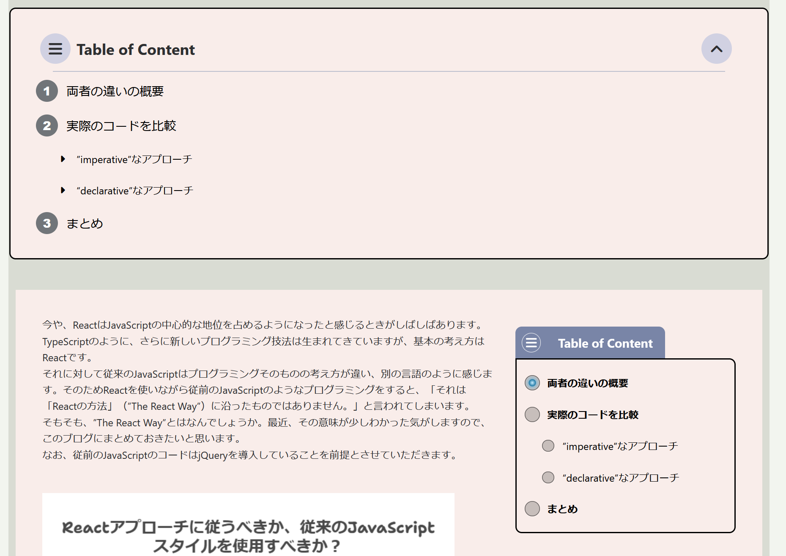
Task: Click the sidebar まとめ text link
Action: click(x=562, y=509)
